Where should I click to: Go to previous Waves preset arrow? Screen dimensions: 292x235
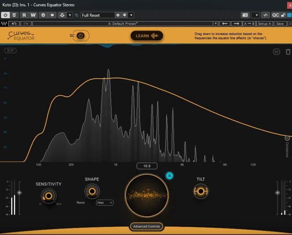[x=225, y=24]
